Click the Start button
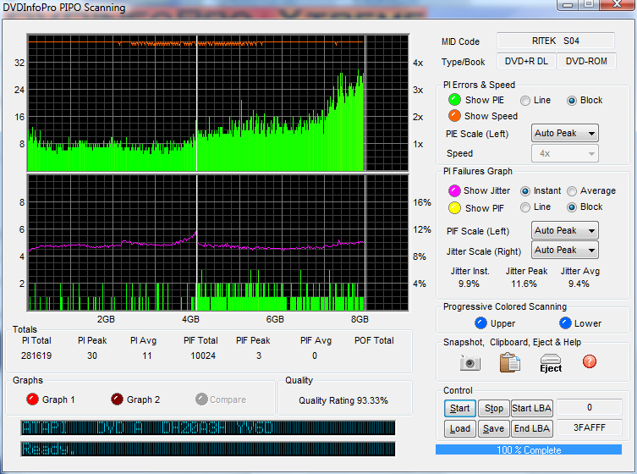 click(x=460, y=408)
